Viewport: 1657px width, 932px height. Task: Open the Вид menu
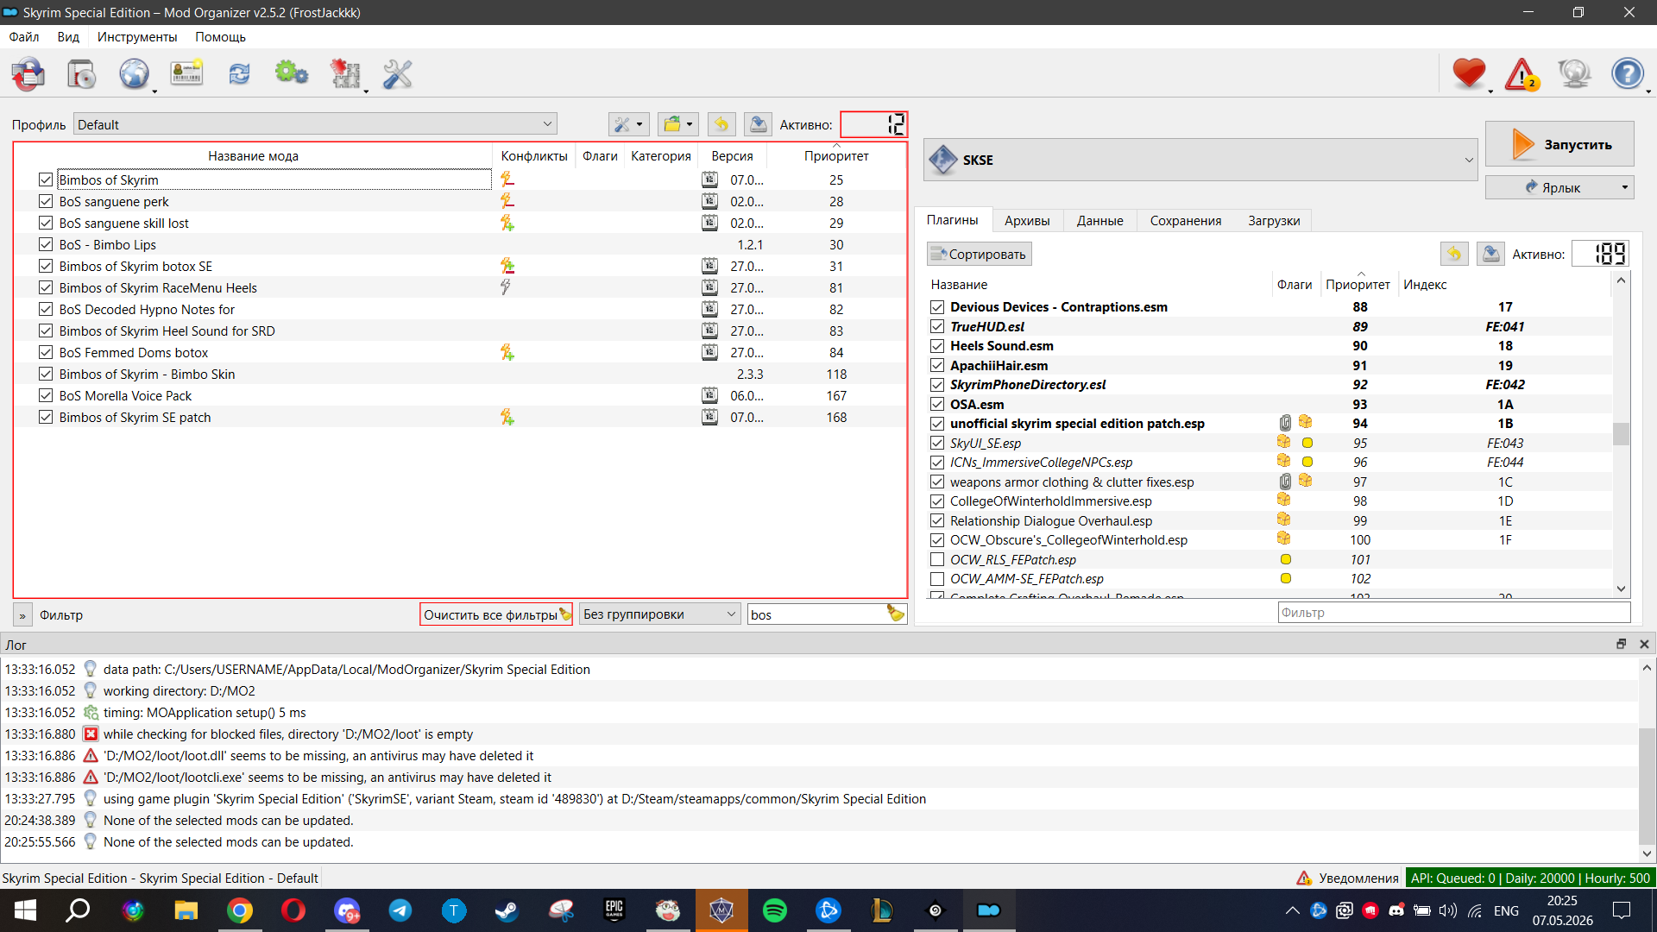click(x=68, y=37)
